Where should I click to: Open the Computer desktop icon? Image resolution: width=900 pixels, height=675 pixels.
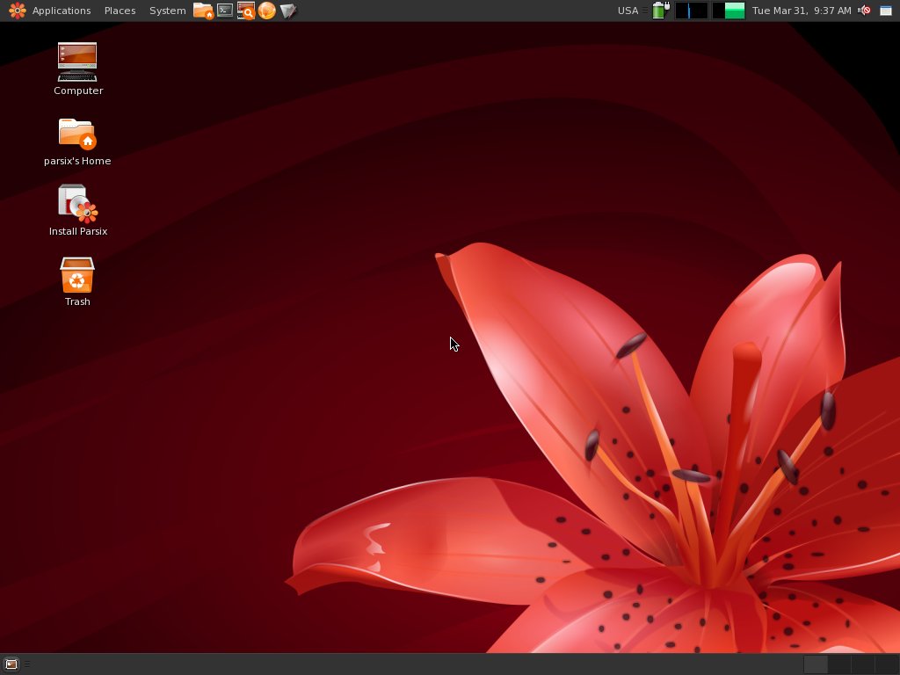(x=77, y=63)
